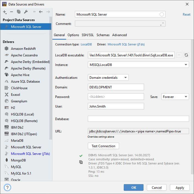Click the Reset link
Image resolution: width=194 pixels, height=194 pixels.
click(187, 15)
